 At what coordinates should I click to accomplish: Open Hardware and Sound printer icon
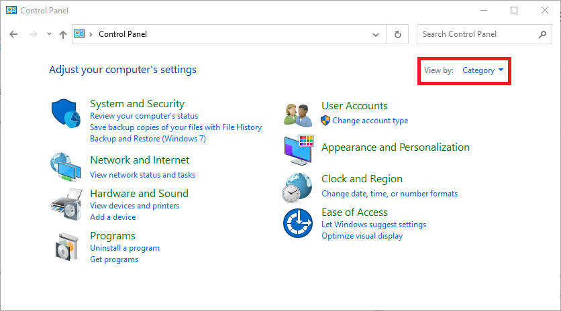click(x=66, y=204)
